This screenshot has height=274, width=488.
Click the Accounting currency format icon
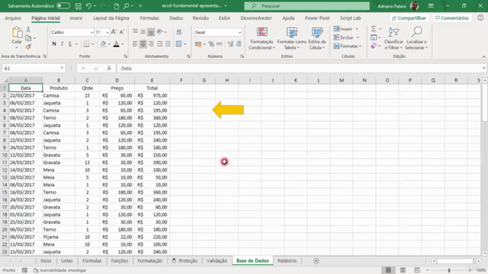click(198, 44)
